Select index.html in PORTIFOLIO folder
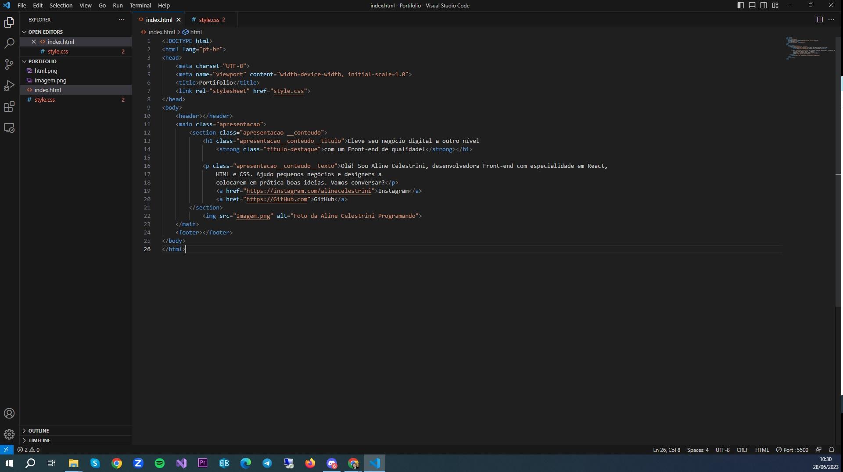The height and width of the screenshot is (472, 843). tap(75, 90)
